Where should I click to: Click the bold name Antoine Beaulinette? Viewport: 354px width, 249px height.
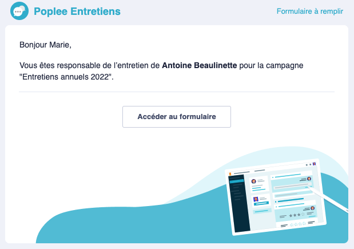(200, 65)
